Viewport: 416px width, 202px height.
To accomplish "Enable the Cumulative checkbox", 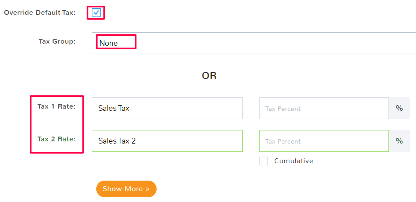I will pyautogui.click(x=264, y=161).
